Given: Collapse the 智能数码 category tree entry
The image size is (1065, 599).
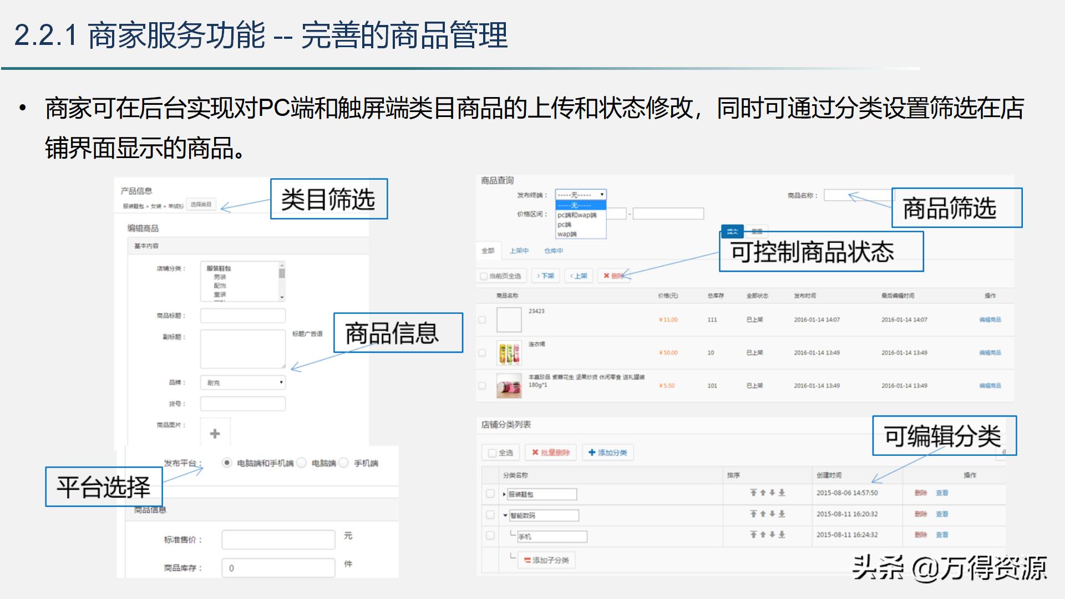Looking at the screenshot, I should [505, 515].
